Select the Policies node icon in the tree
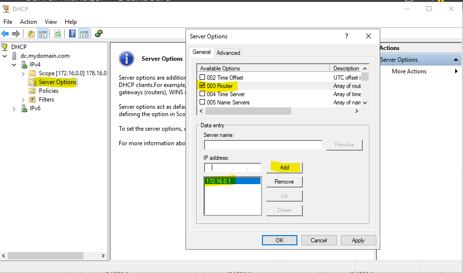This screenshot has height=273, width=463. pyautogui.click(x=33, y=91)
